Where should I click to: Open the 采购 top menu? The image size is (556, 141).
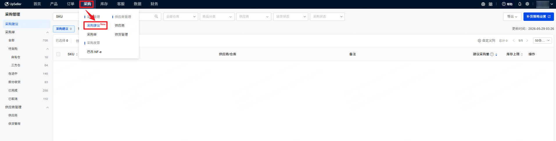[87, 4]
